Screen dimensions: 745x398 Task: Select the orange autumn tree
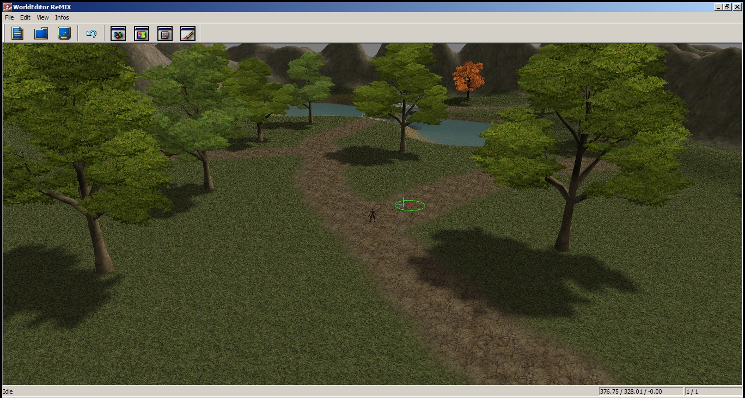pos(468,79)
